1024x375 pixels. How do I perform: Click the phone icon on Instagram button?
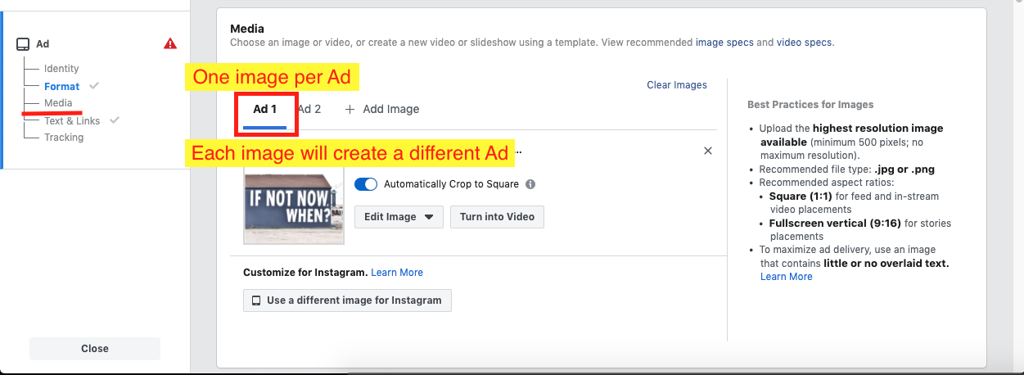tap(256, 300)
